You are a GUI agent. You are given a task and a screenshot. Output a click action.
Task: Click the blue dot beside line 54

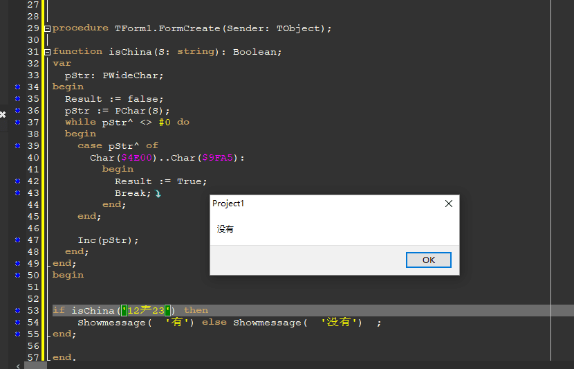click(17, 323)
